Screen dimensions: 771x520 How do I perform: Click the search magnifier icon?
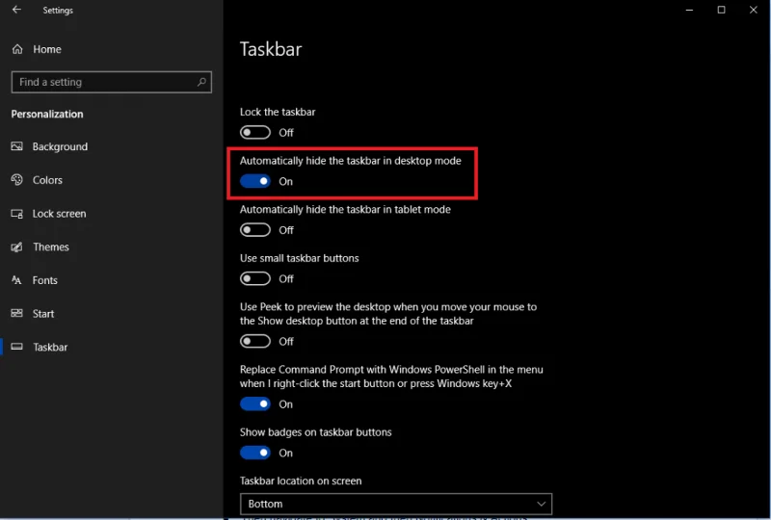[201, 82]
